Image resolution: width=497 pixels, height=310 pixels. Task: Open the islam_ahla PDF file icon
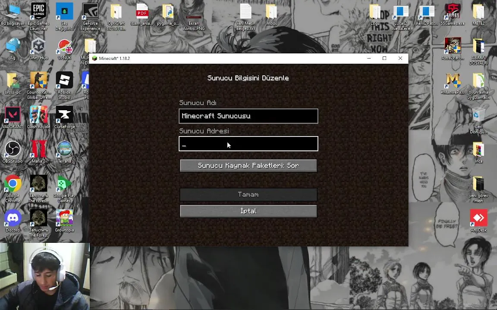(x=142, y=15)
